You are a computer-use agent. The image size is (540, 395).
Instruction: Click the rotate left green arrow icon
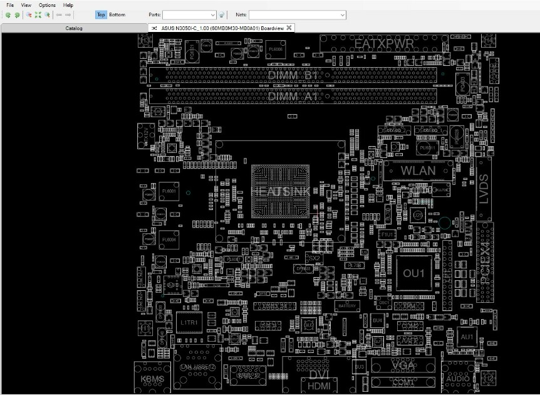(8, 15)
